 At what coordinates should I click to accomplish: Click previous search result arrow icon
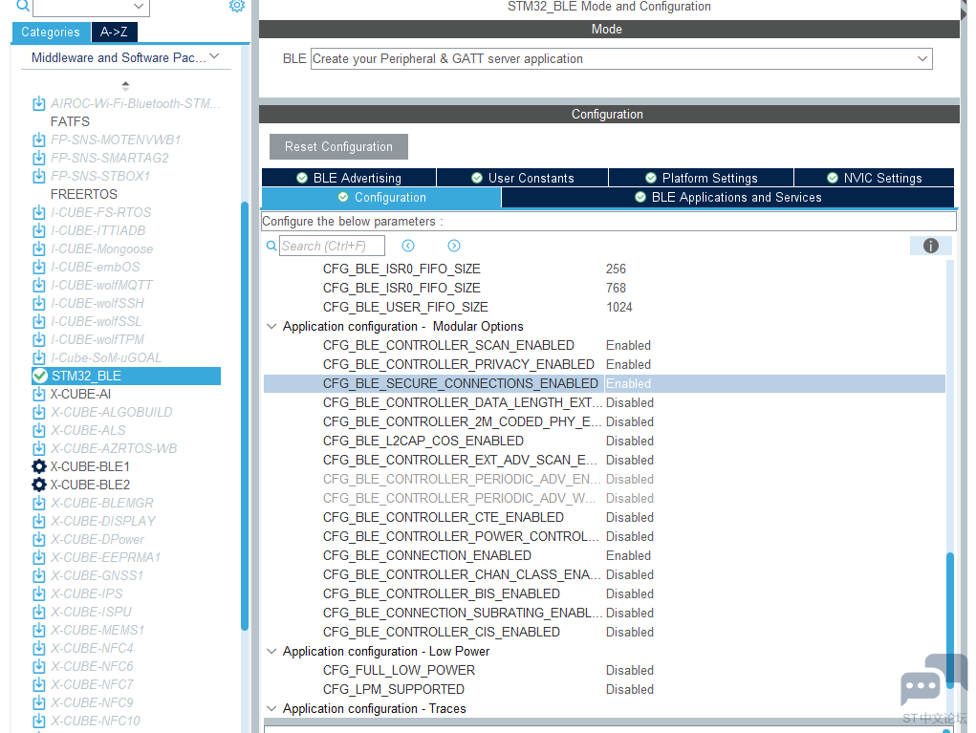point(408,246)
